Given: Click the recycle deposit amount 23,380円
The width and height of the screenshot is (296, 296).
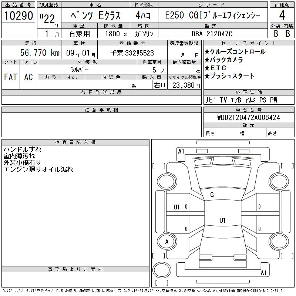Looking at the screenshot, I should 184,85.
